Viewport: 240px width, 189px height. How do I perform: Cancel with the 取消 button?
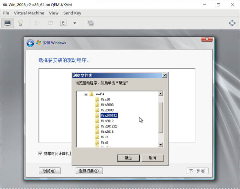[153, 158]
